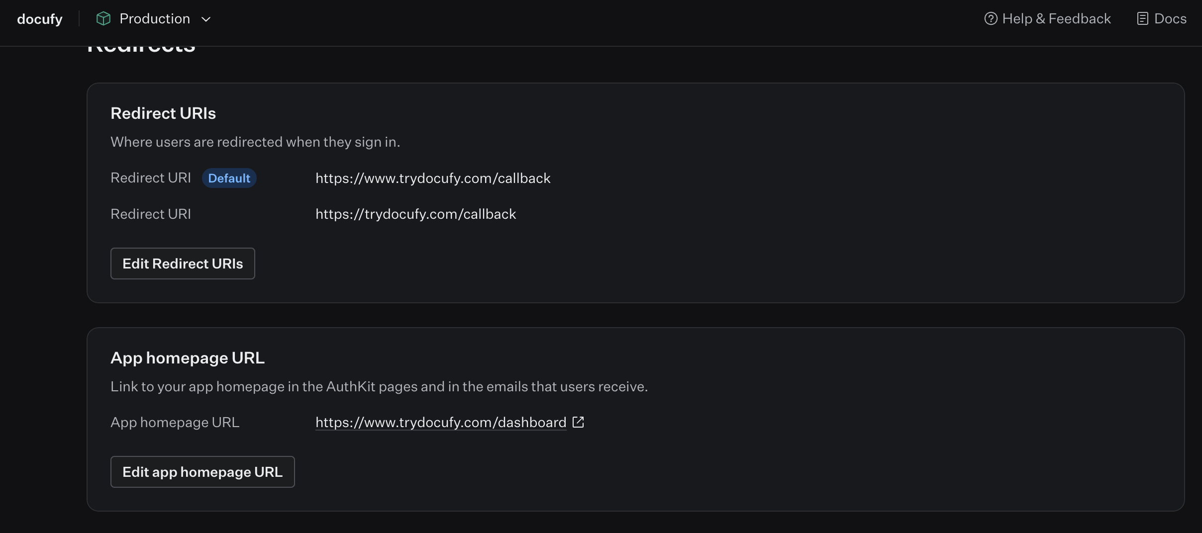Click the www.trydocufy.com/callback redirect URI
This screenshot has width=1202, height=533.
point(433,178)
